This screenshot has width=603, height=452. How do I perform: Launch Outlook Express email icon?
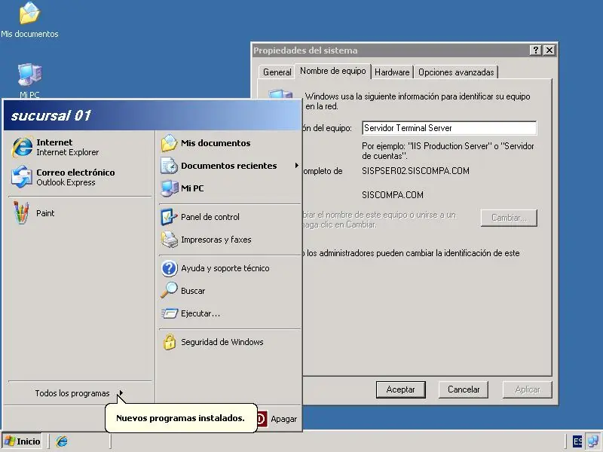click(22, 177)
